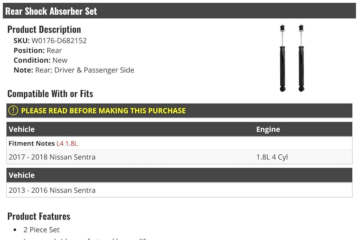Click the "Condition: New" line
The width and height of the screenshot is (359, 240).
(x=41, y=60)
